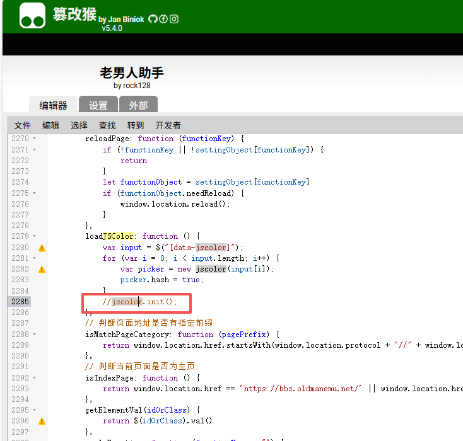Click the warning icon on line 2280
Viewport: 463px width, 441px height.
[42, 248]
